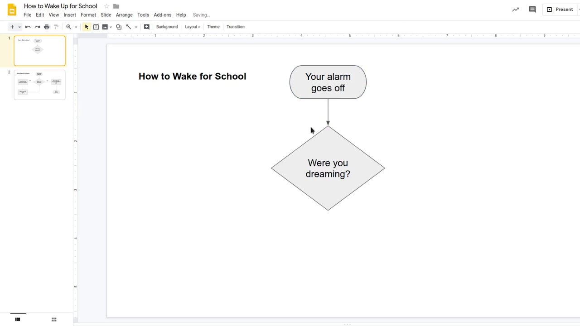Open the Tools menu
This screenshot has width=580, height=326.
pos(143,15)
